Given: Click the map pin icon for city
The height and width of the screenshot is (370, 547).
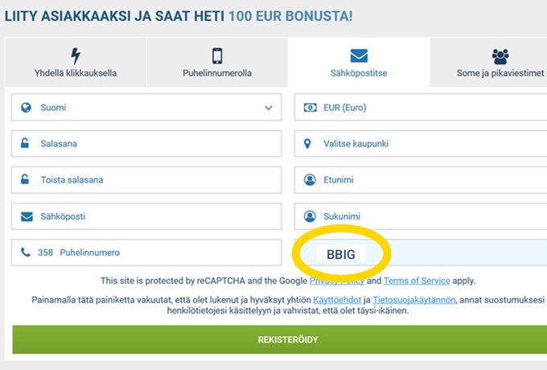Looking at the screenshot, I should point(309,144).
